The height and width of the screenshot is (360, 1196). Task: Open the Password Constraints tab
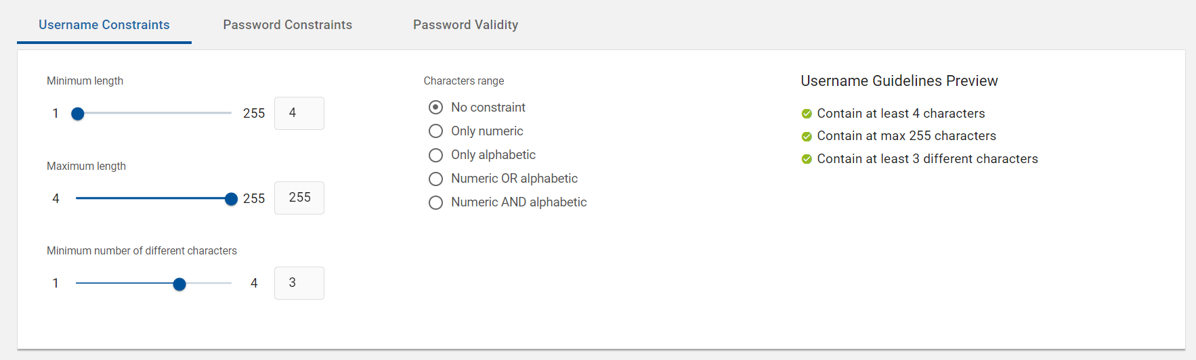287,25
